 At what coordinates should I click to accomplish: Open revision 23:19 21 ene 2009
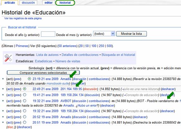(x=46, y=79)
